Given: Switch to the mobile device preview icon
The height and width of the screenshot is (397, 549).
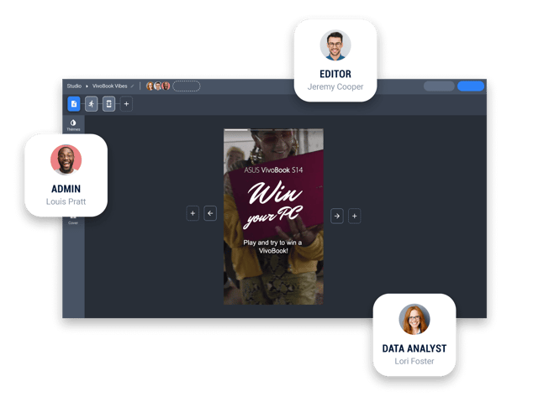Looking at the screenshot, I should 108,104.
